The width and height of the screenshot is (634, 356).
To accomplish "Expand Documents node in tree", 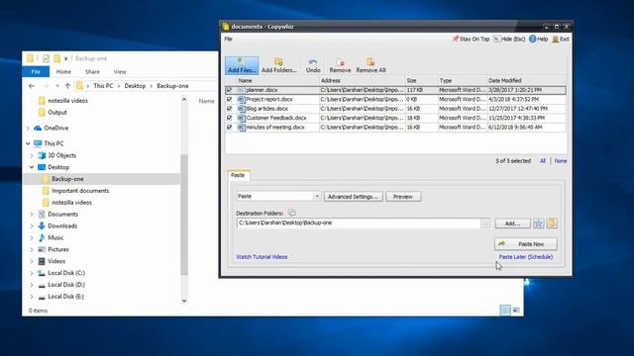I will (32, 215).
